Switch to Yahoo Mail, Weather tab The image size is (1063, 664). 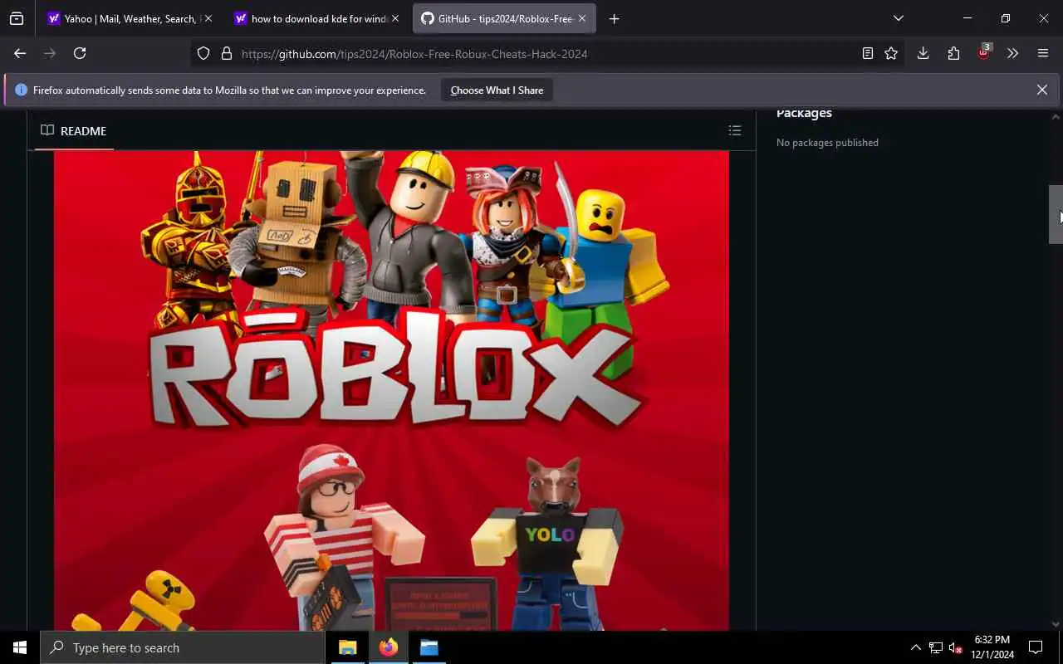130,18
